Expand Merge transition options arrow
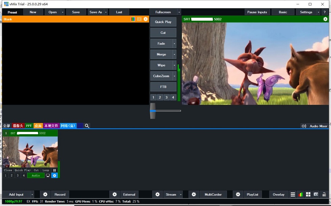This screenshot has height=206, width=331. click(174, 54)
